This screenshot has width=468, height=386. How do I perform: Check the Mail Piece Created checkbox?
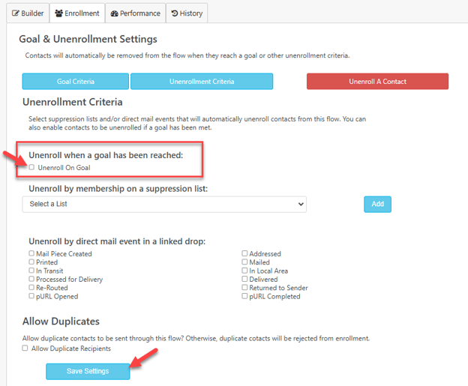click(31, 253)
